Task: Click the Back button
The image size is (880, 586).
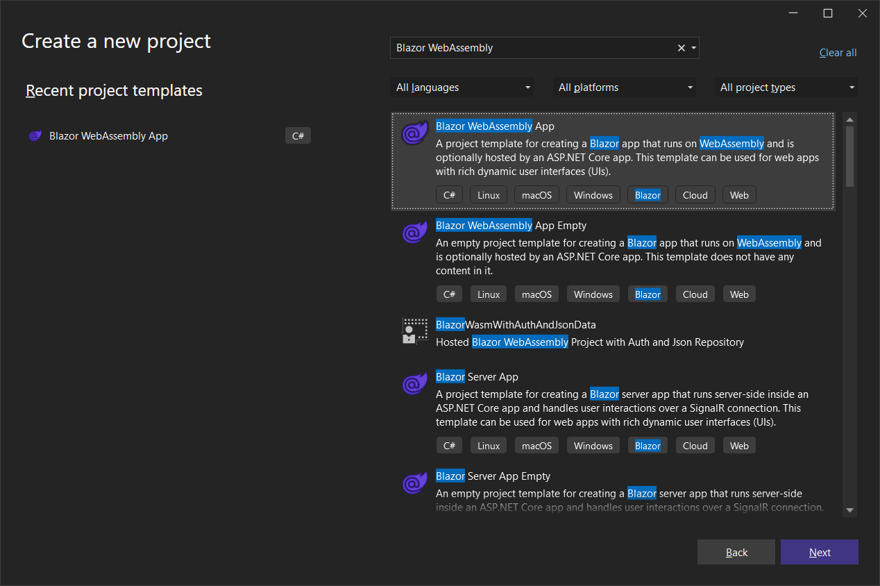Action: coord(736,553)
